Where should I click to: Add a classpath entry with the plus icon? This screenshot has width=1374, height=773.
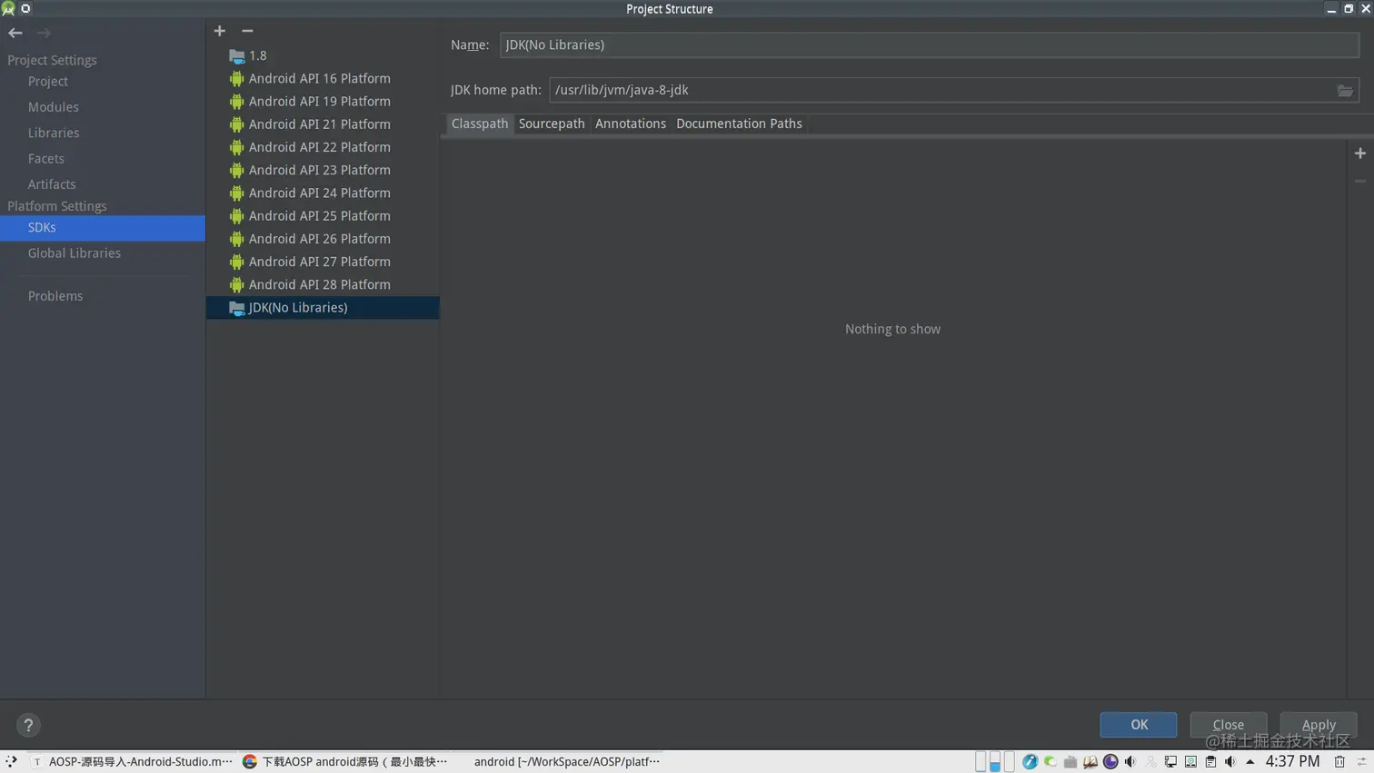coord(1360,154)
